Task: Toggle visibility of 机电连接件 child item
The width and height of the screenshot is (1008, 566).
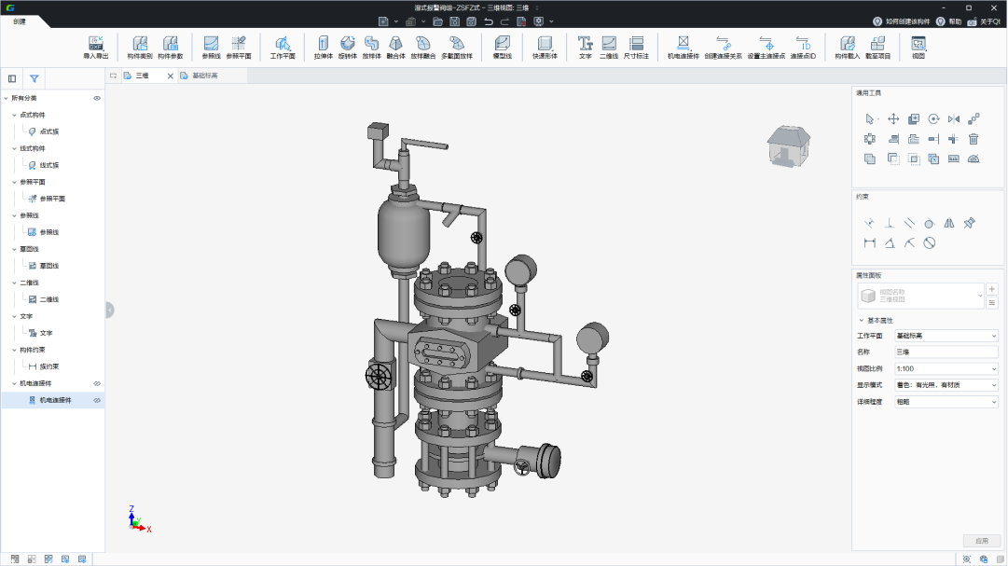Action: tap(97, 400)
